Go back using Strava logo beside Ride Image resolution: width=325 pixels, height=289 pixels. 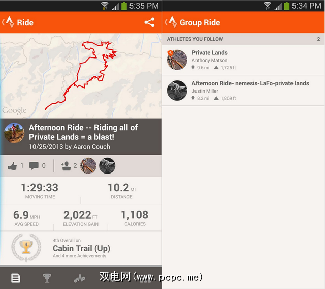(x=8, y=22)
